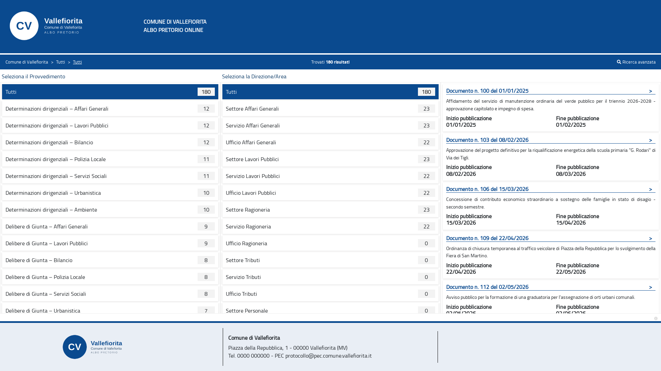Viewport: 661px width, 371px height.
Task: Open Documento n. 112 del 02/05/2026
Action: pos(487,287)
